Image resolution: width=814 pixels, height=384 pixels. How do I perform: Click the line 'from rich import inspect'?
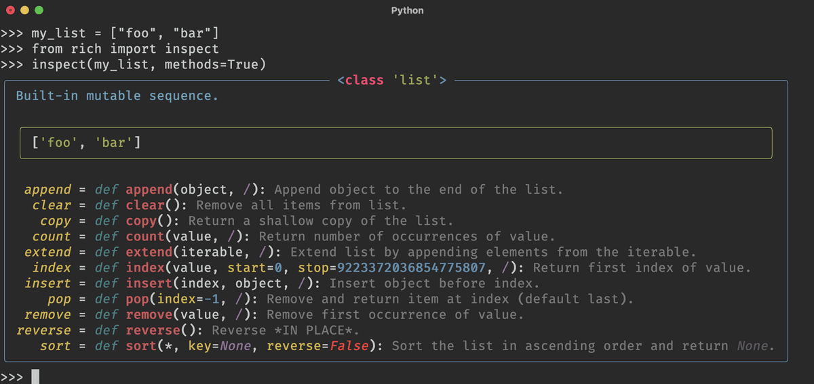click(125, 49)
